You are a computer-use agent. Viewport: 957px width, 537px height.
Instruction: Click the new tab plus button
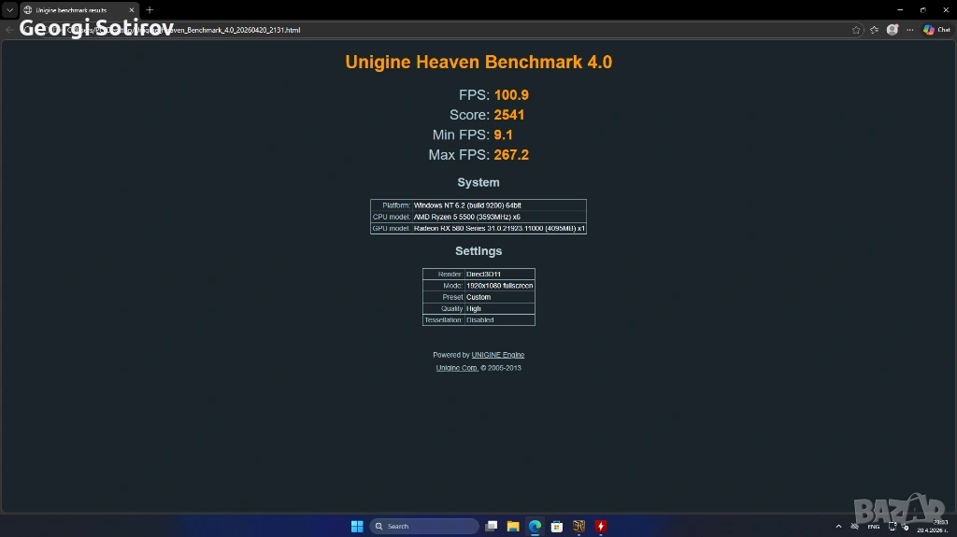point(150,10)
